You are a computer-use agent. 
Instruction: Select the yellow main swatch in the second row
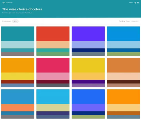point(88,65)
